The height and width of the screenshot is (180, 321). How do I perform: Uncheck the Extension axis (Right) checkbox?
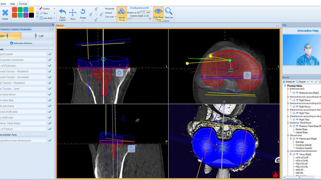294,93
